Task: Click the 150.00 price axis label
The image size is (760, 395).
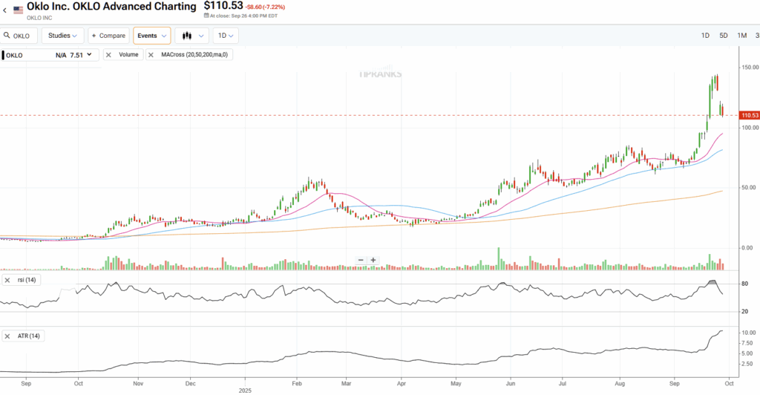Action: (750, 68)
